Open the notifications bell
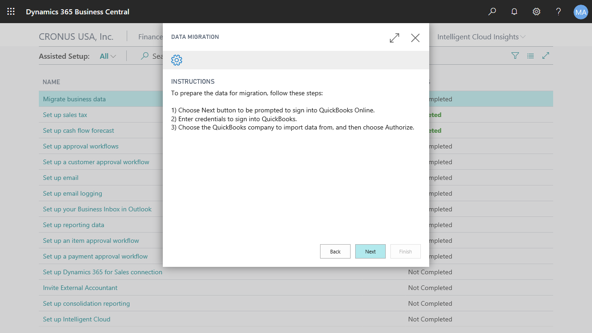Screen dimensions: 592x333 coord(514,12)
